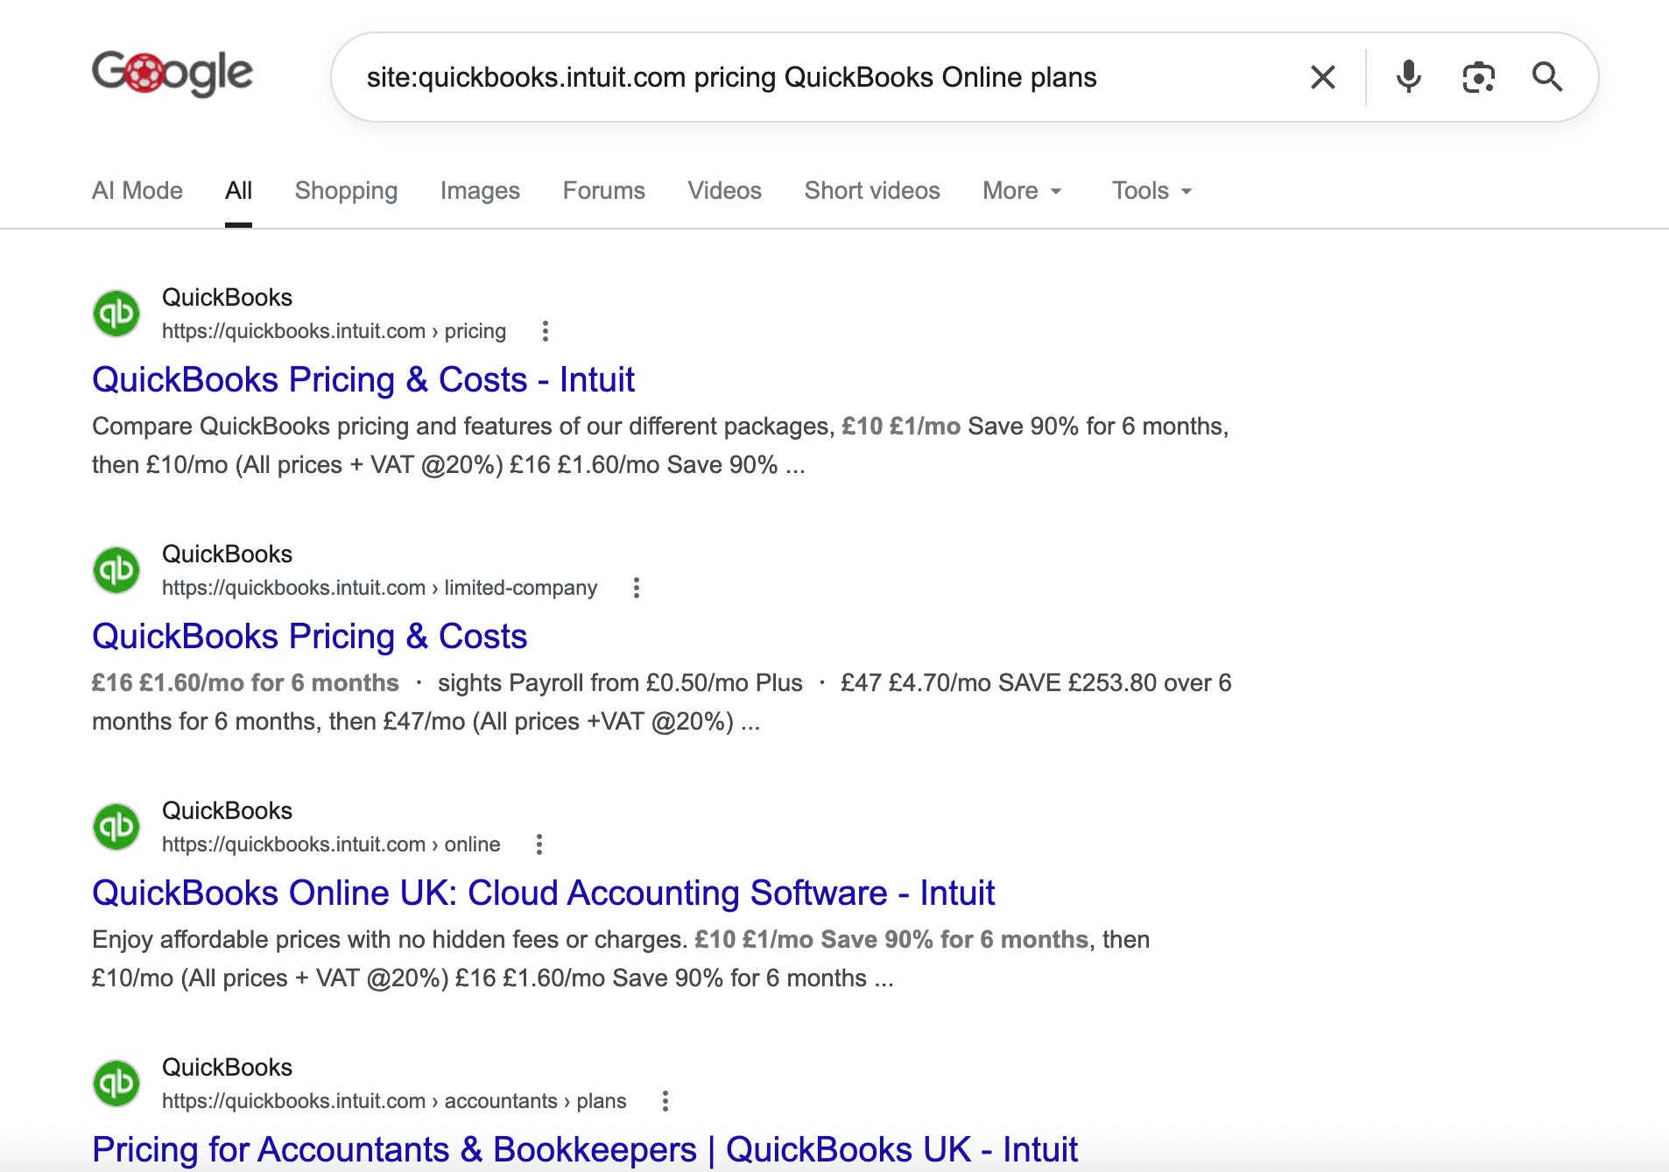The width and height of the screenshot is (1669, 1172).
Task: Open QuickBooks Pricing & Costs - Intuit link
Action: coord(363,379)
